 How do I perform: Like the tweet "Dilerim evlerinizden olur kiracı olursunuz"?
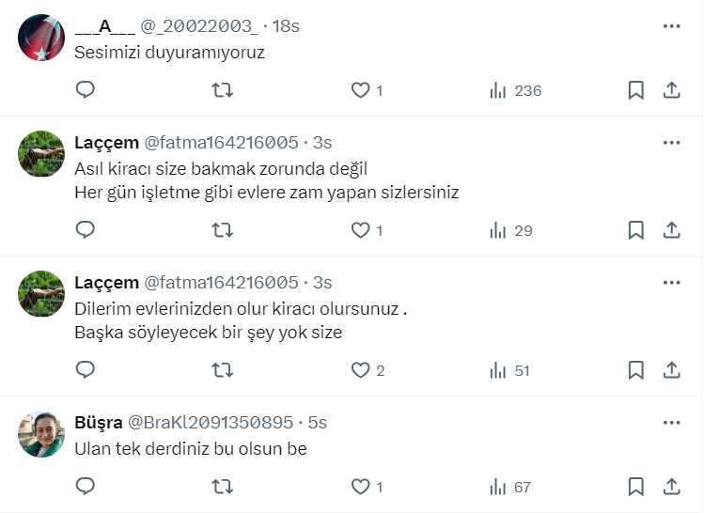360,370
